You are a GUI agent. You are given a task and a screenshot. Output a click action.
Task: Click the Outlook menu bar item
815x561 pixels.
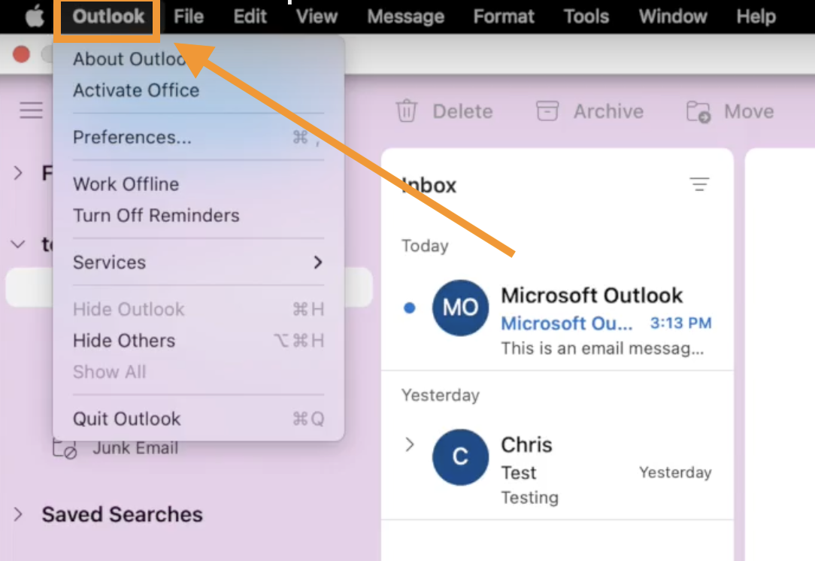tap(108, 17)
